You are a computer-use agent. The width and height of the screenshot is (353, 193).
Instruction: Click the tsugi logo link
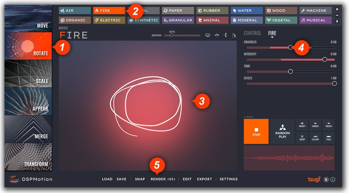tap(314, 179)
